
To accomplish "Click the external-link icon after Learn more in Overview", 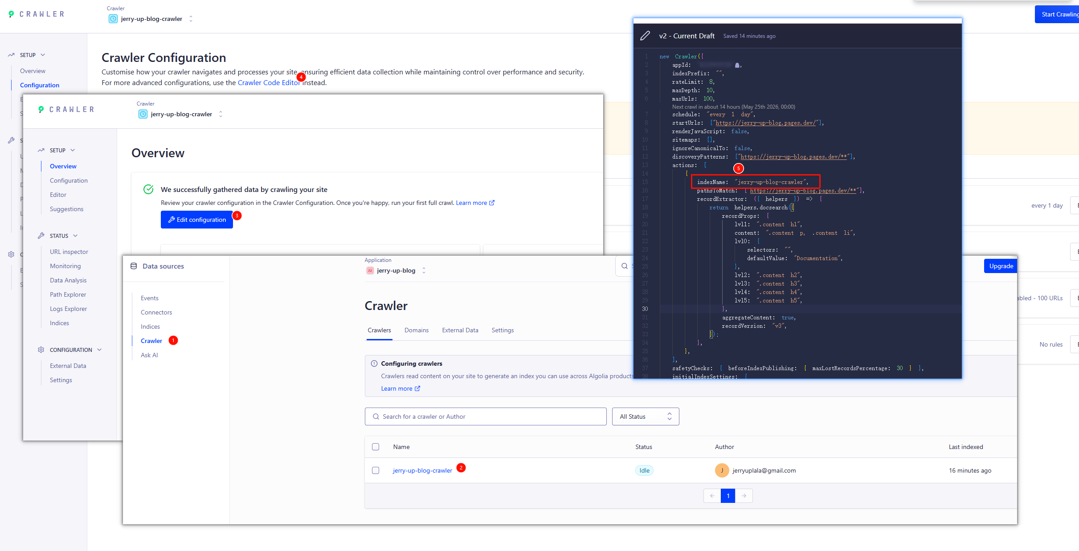I will pos(492,203).
